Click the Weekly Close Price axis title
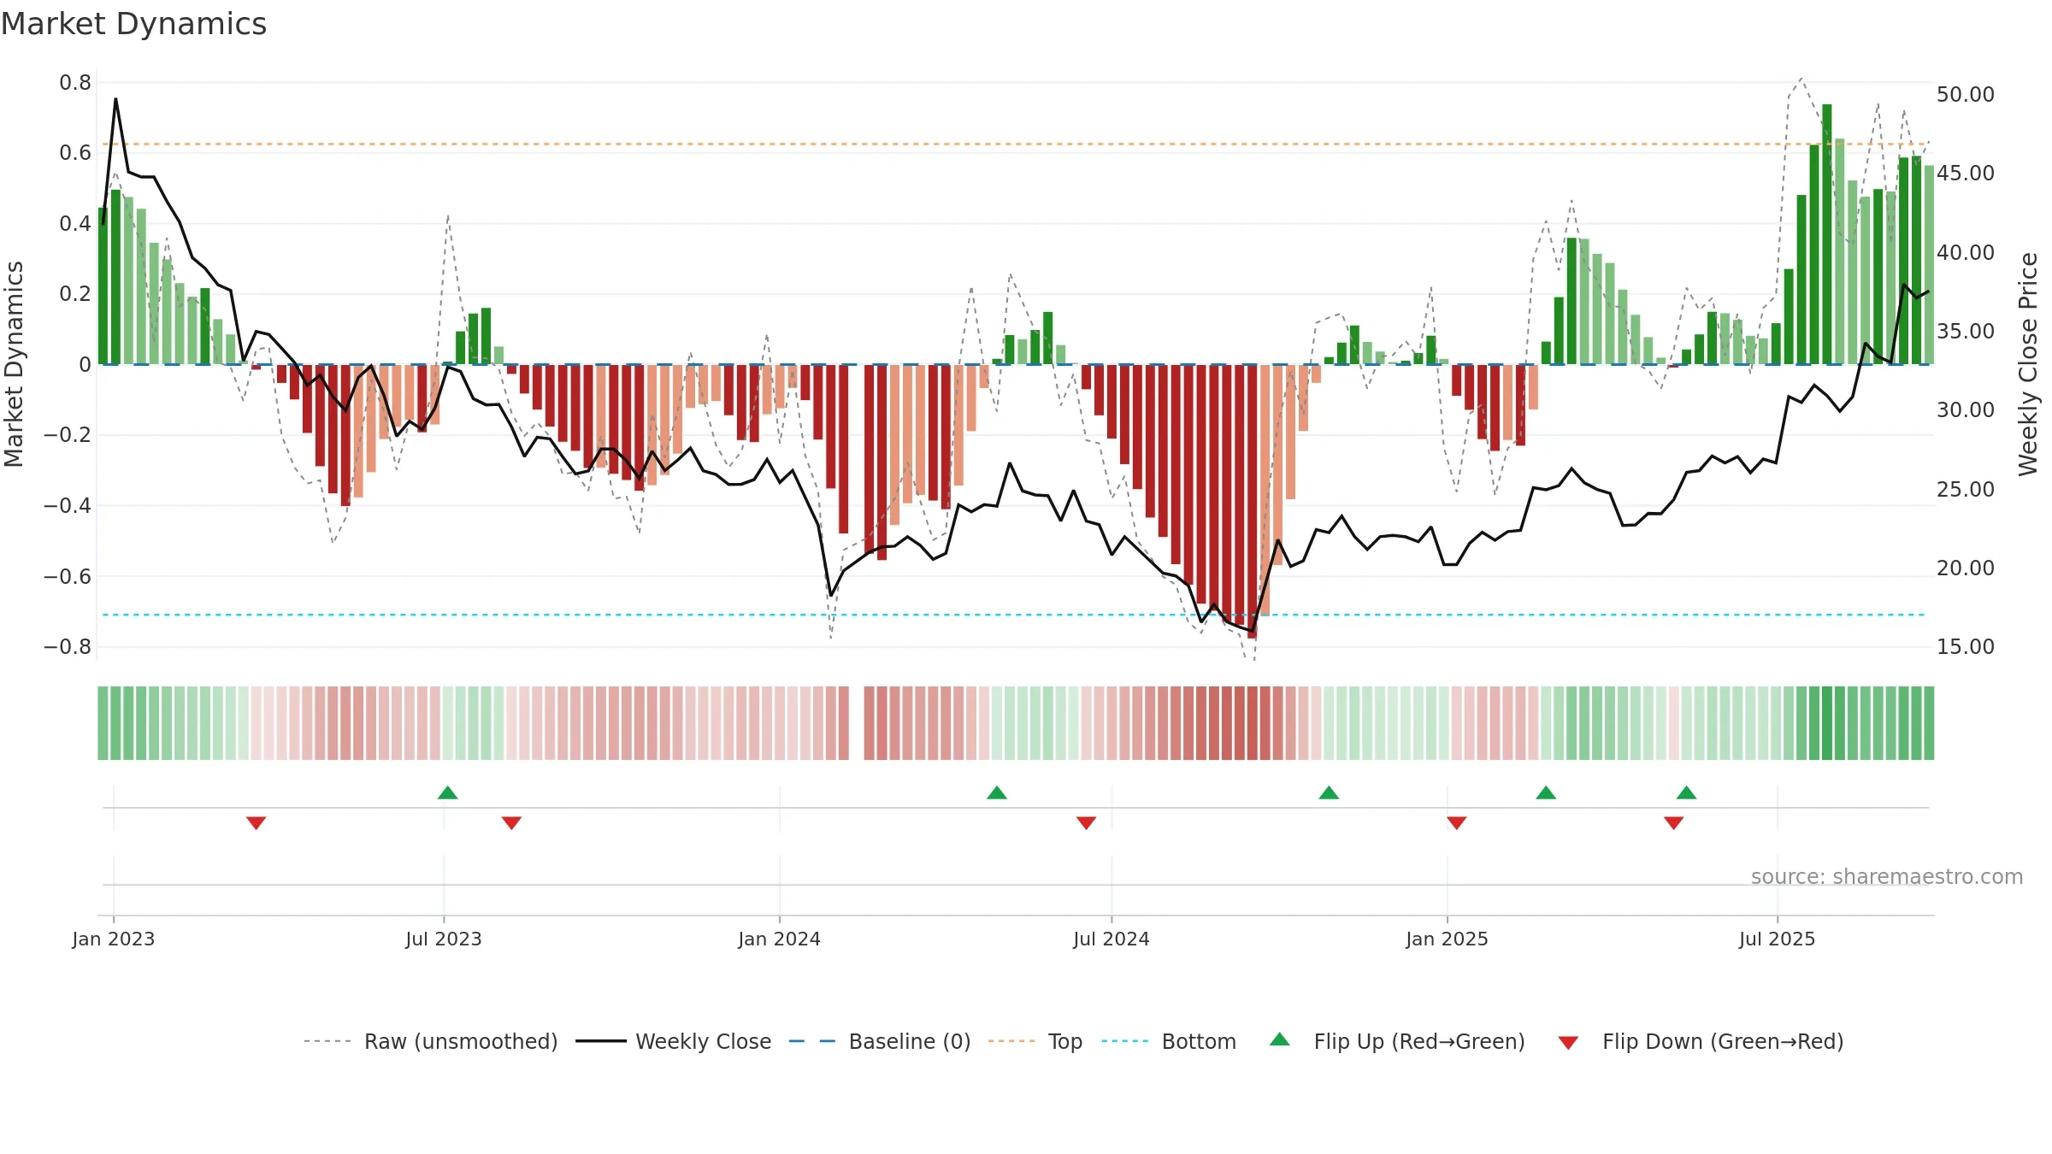 click(x=2029, y=364)
